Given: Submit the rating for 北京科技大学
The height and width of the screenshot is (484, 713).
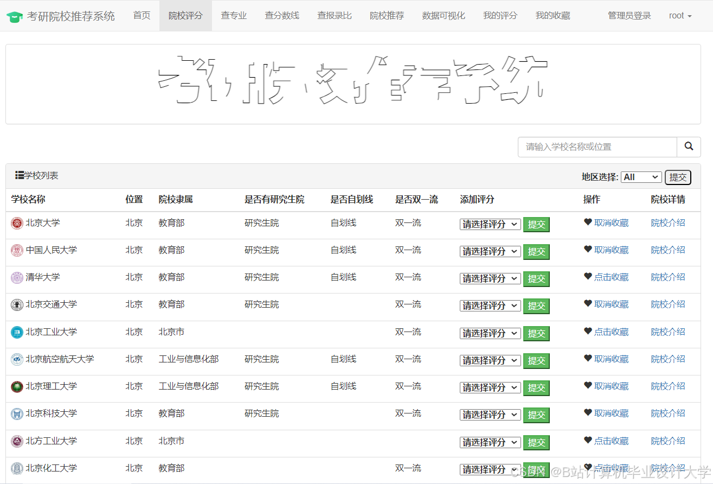Looking at the screenshot, I should pyautogui.click(x=537, y=415).
